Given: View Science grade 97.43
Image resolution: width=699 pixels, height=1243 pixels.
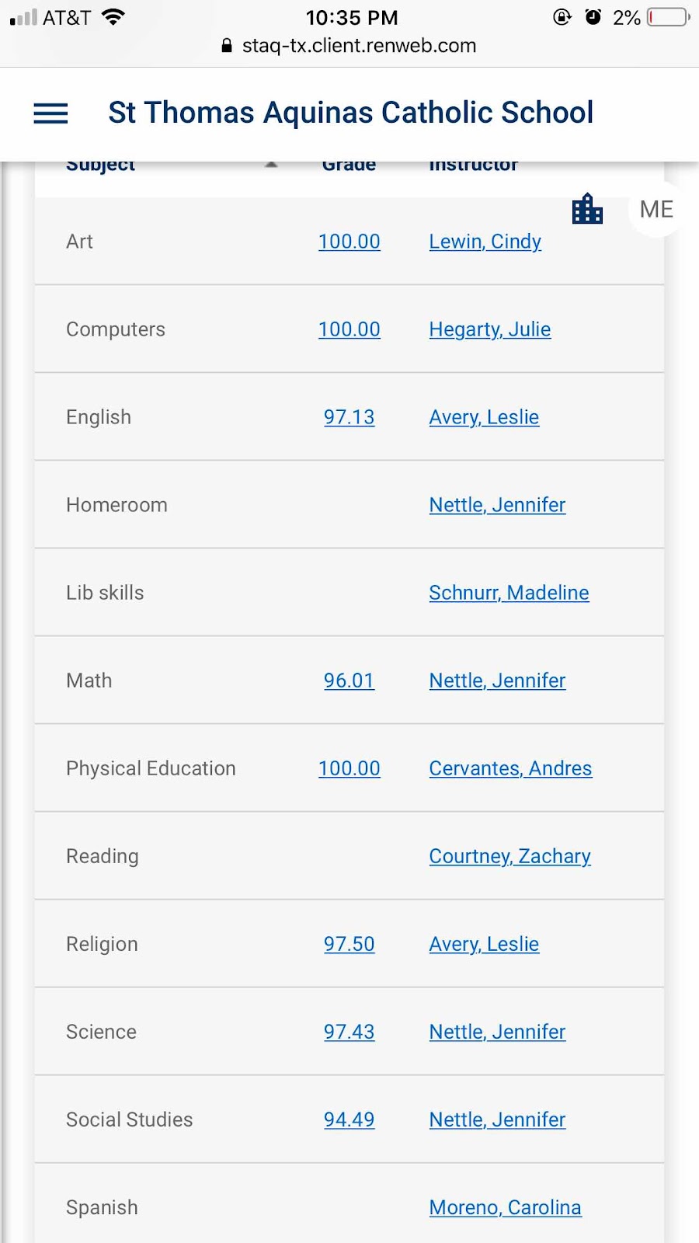Looking at the screenshot, I should [349, 1032].
